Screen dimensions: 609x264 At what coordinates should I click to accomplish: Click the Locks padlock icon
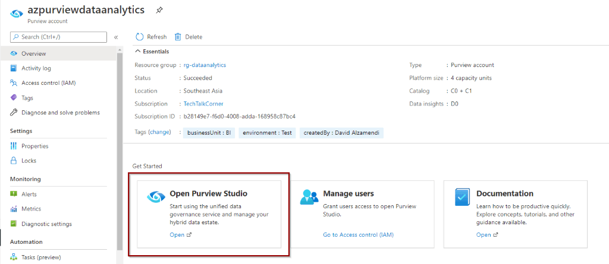click(x=14, y=161)
